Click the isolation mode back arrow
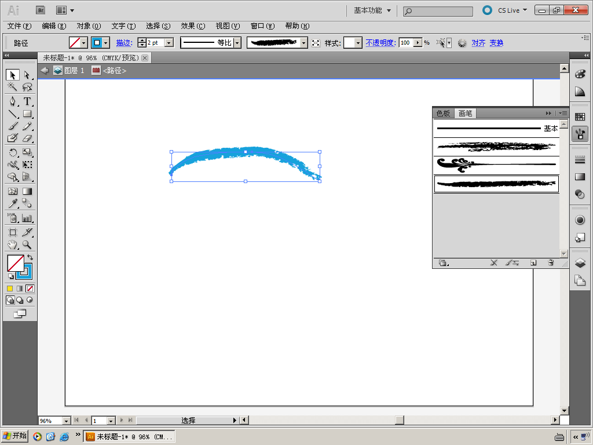 (45, 70)
